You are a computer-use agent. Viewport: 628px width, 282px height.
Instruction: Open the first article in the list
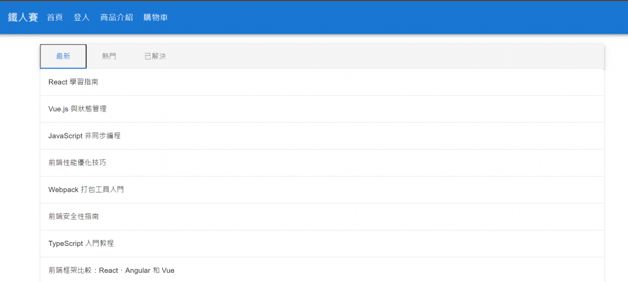(72, 82)
